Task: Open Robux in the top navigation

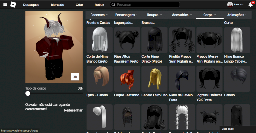Action: [x=100, y=5]
